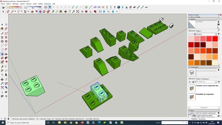Activate the highlighted Move tool in top toolbar
The height and width of the screenshot is (125, 222).
point(40,11)
